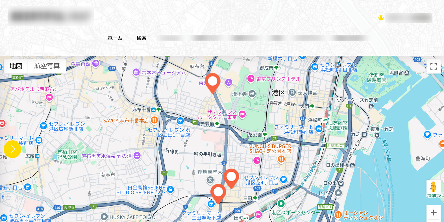
Task: Click the 南麻布 area label
Action: click(108, 175)
